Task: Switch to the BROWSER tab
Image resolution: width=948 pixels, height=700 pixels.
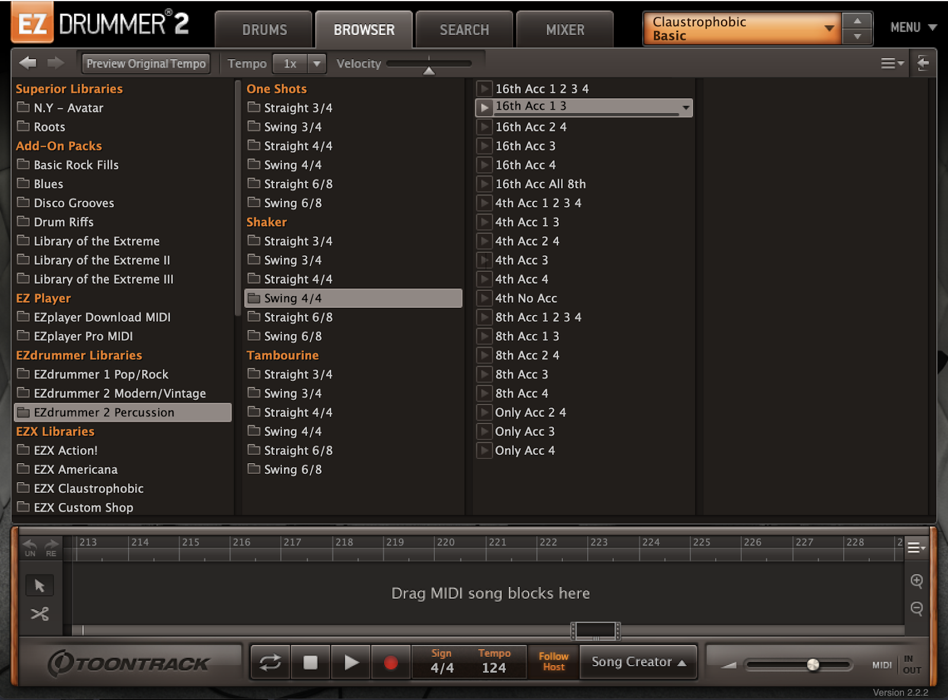Action: click(x=364, y=30)
